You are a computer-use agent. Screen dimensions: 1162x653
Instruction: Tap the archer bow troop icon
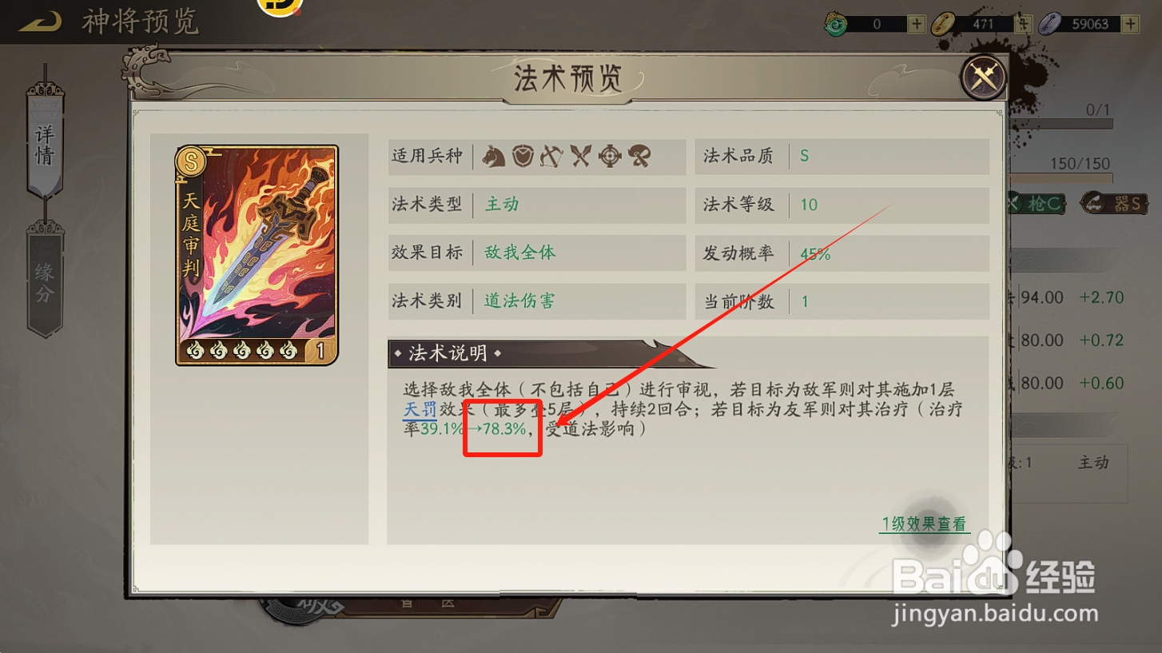pos(551,156)
